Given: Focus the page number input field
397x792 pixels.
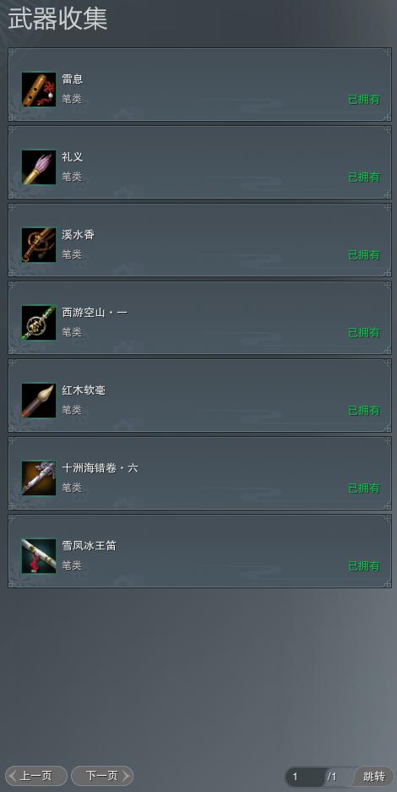Looking at the screenshot, I should 306,777.
